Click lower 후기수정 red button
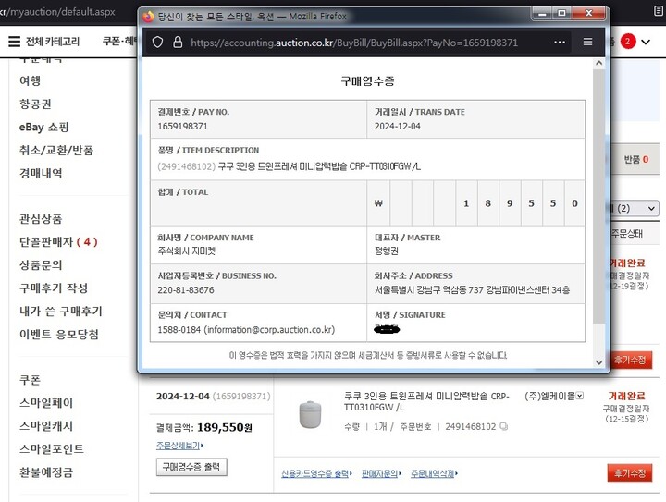The height and width of the screenshot is (502, 666). [630, 473]
